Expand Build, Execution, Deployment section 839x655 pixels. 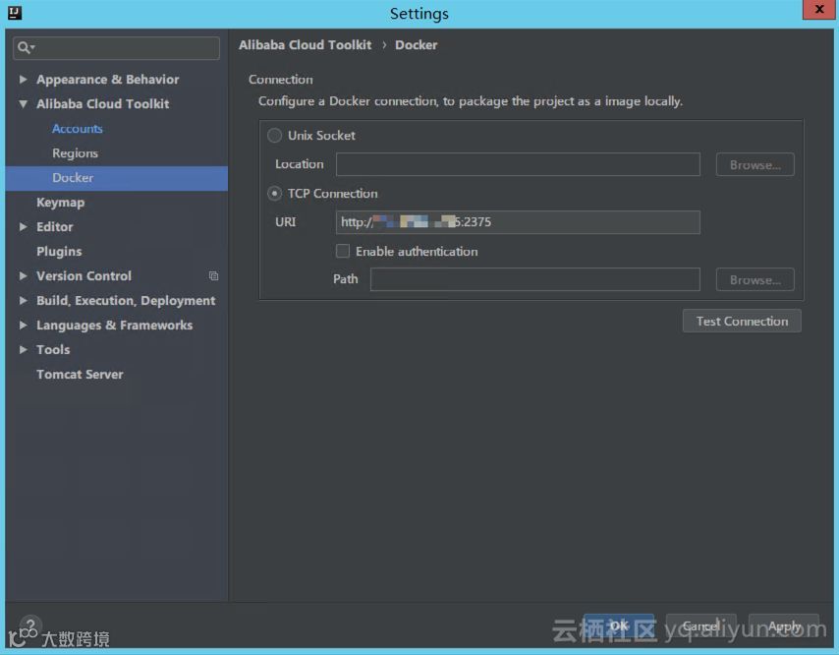23,300
